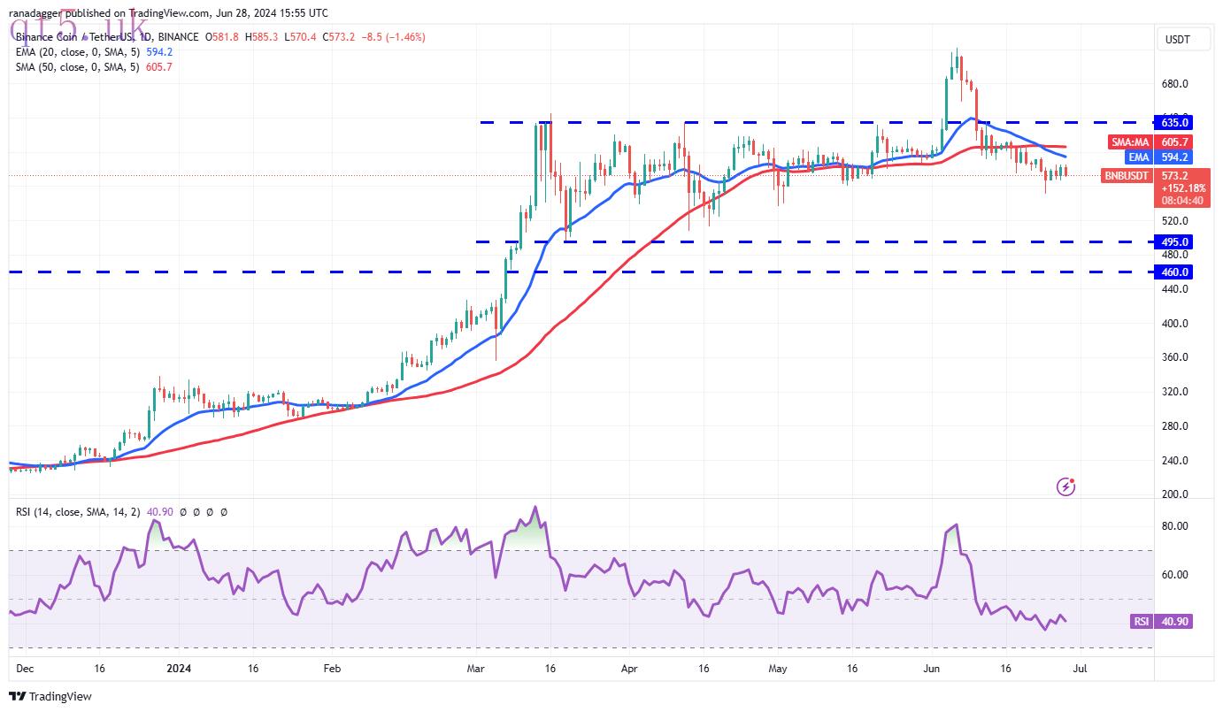Click the EMA 594.2 price tag

(1158, 157)
